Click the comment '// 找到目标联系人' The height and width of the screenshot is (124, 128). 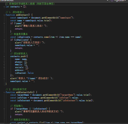[x=20, y=120]
